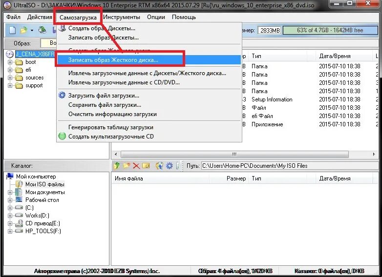Viewport: 382px width, 277px height.
Task: Click the New blank image icon
Action: click(12, 30)
